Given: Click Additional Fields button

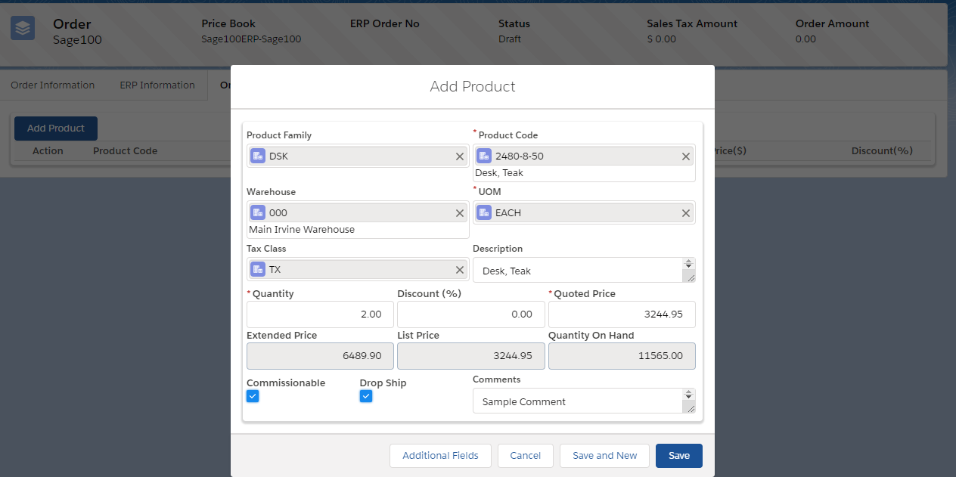Looking at the screenshot, I should 440,456.
